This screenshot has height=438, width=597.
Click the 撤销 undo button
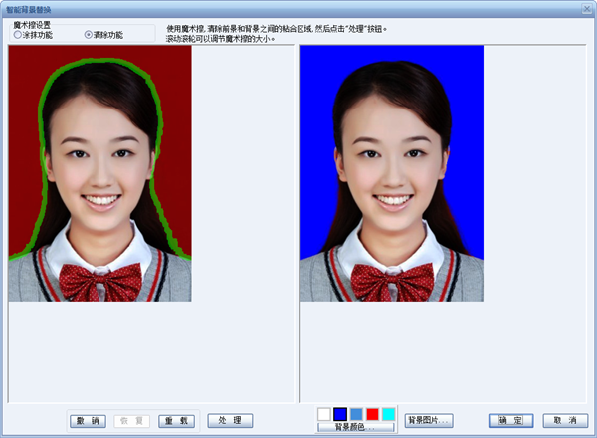point(88,421)
